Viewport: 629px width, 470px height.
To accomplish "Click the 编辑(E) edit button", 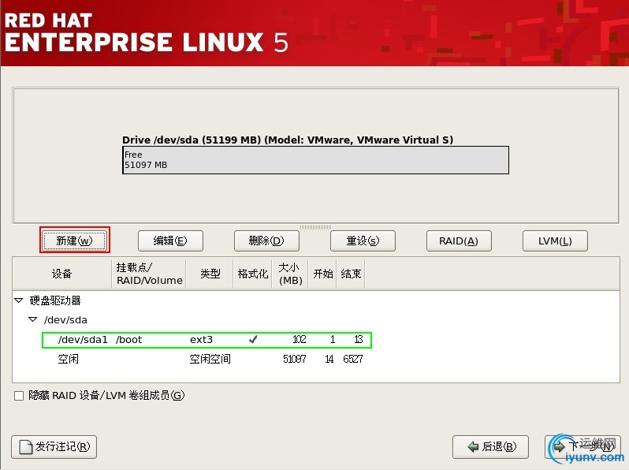I will pos(170,241).
